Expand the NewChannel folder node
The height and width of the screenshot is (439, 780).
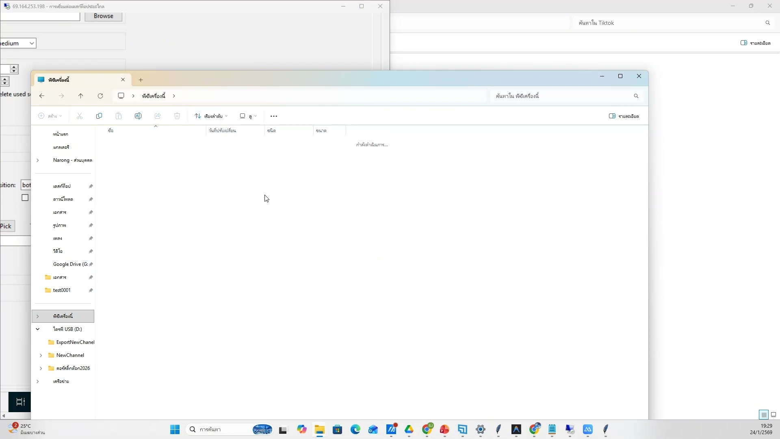(41, 355)
